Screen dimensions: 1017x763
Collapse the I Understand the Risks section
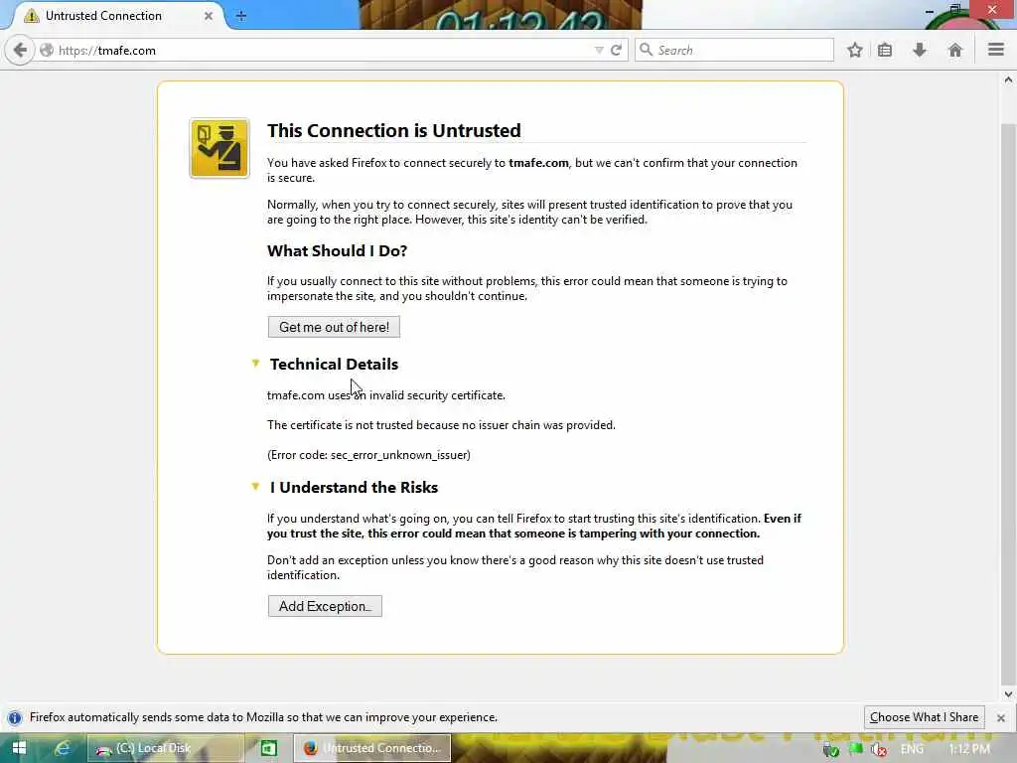pos(255,487)
